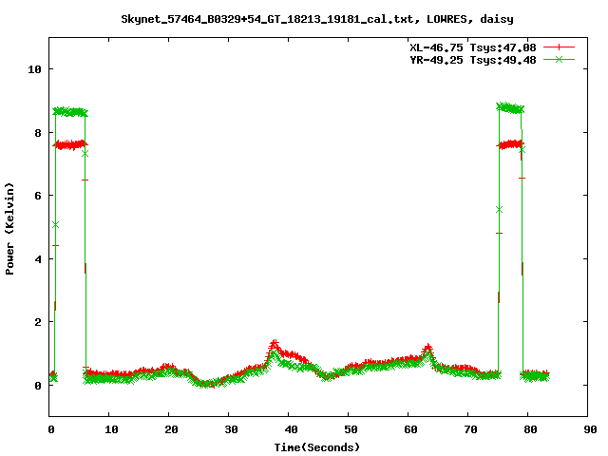Select the YR-49.25 Tsys:49.48 legend entry
The image size is (608, 456).
click(x=473, y=60)
